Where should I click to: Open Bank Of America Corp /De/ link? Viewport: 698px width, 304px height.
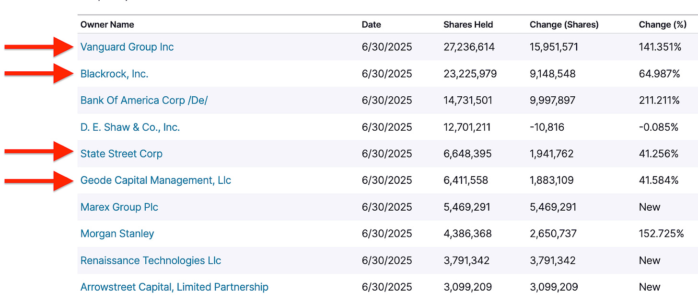click(x=144, y=101)
